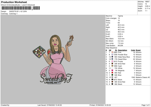Click the 'Brand' column header
The width and height of the screenshot is (151, 107).
pos(138,50)
